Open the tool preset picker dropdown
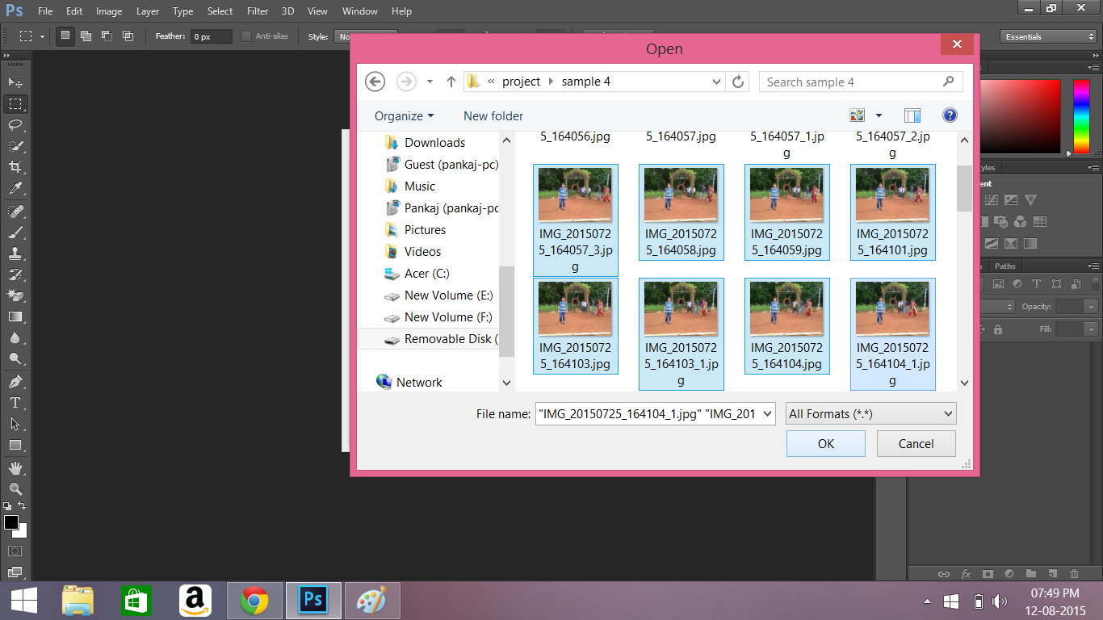Screen dimensions: 1103x620 click(x=42, y=36)
